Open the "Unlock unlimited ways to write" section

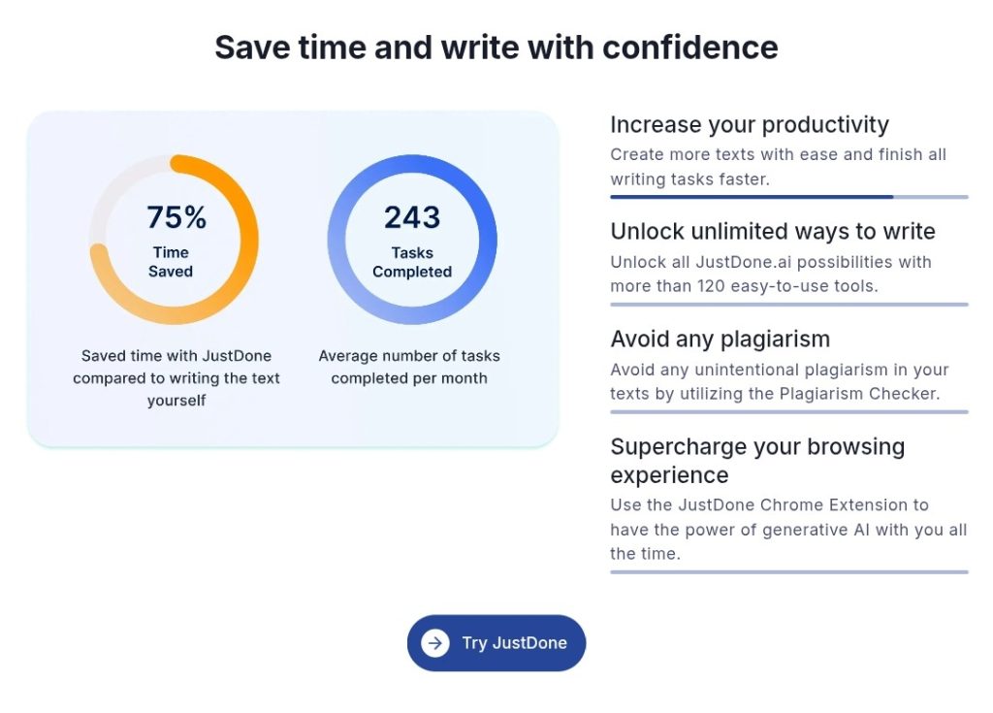tap(772, 232)
